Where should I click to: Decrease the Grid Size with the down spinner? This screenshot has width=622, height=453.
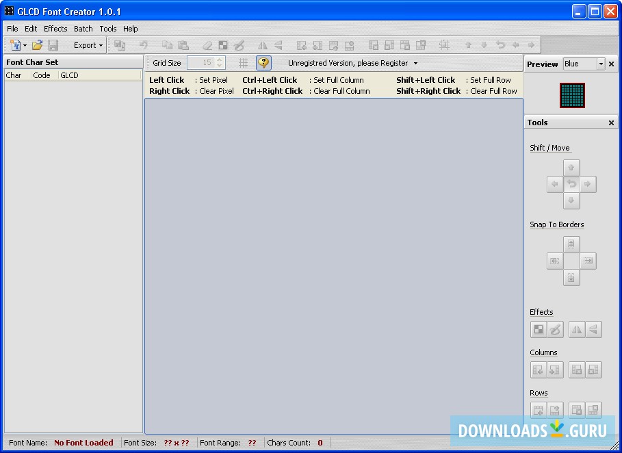(220, 66)
